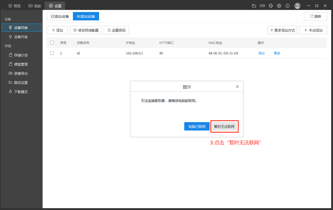
Task: Click 暂时无法联网 button in dialog
Action: click(x=224, y=126)
